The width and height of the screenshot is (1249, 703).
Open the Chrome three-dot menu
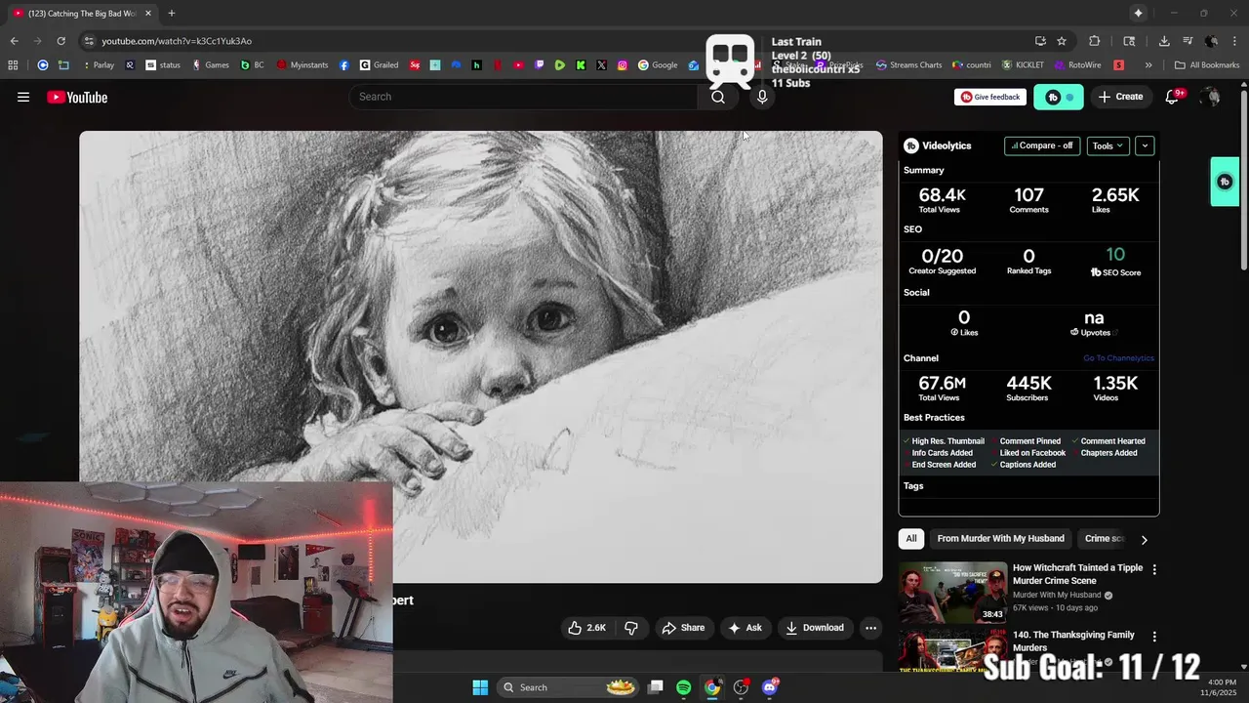1235,41
